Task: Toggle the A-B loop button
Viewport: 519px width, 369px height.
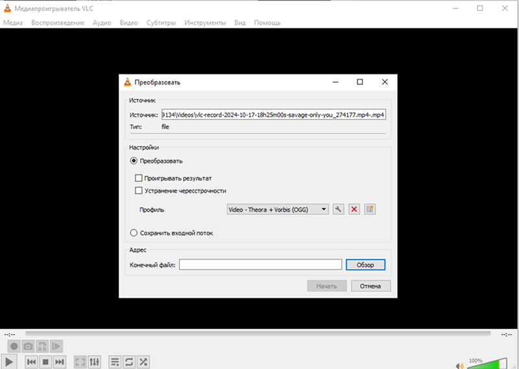Action: [x=42, y=346]
